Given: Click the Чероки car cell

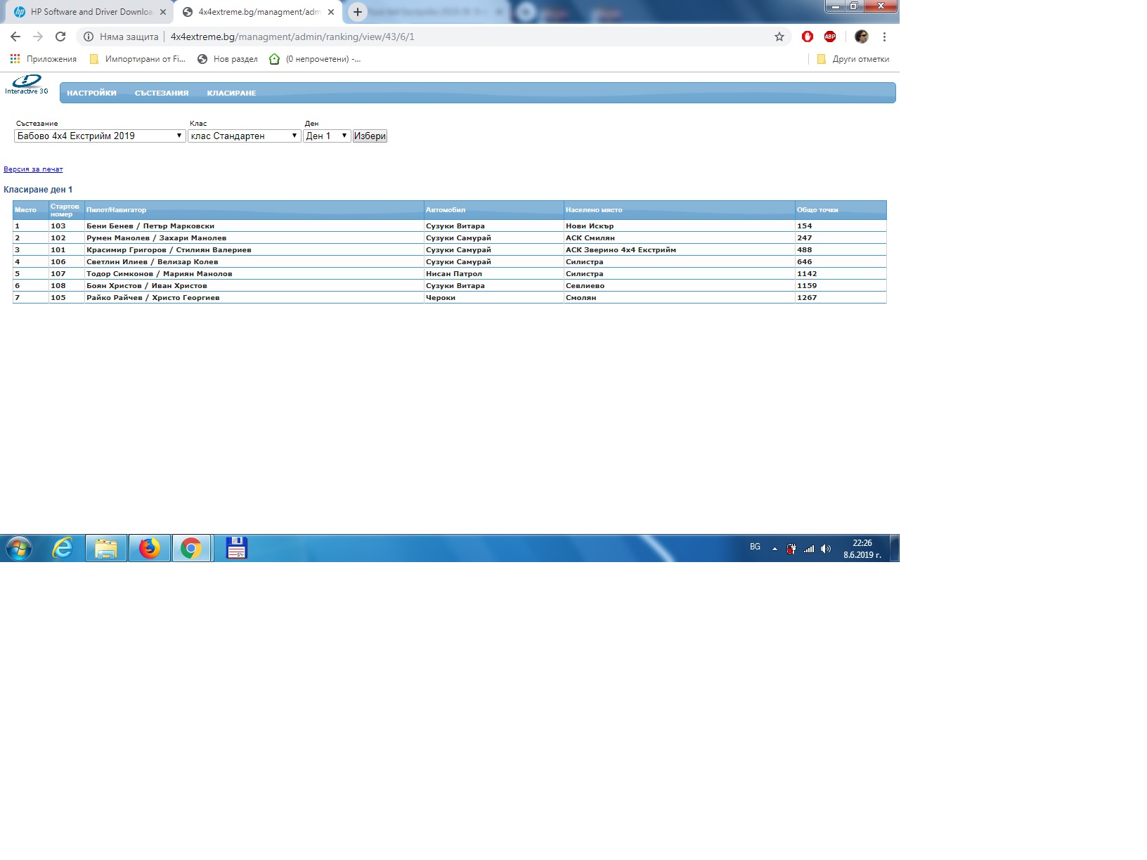Looking at the screenshot, I should pyautogui.click(x=493, y=298).
